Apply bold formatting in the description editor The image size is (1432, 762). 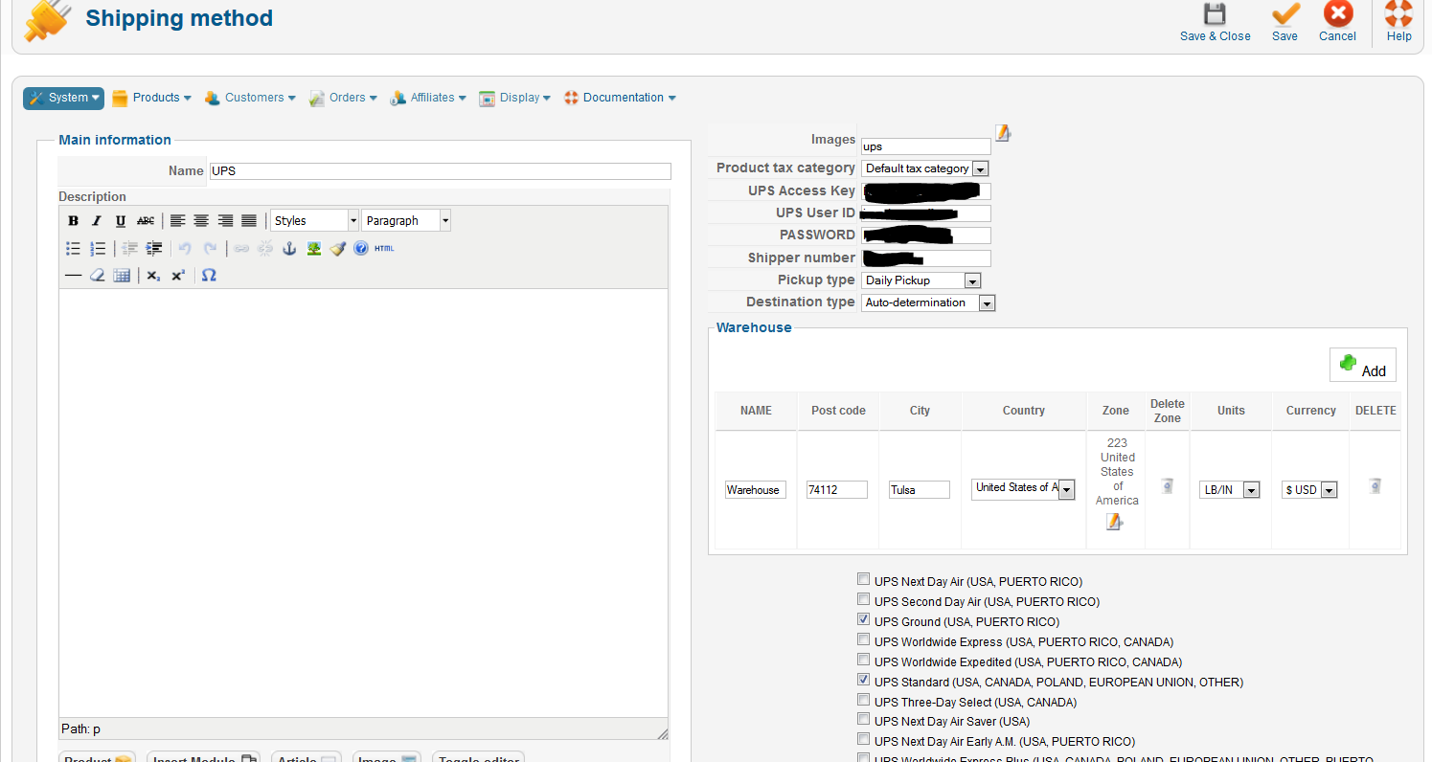coord(73,221)
